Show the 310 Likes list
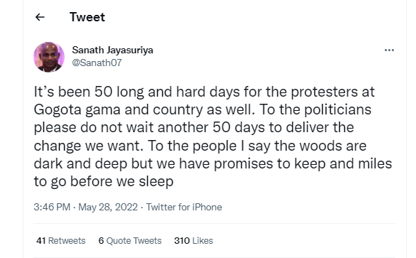Image resolution: width=416 pixels, height=258 pixels. (x=193, y=241)
